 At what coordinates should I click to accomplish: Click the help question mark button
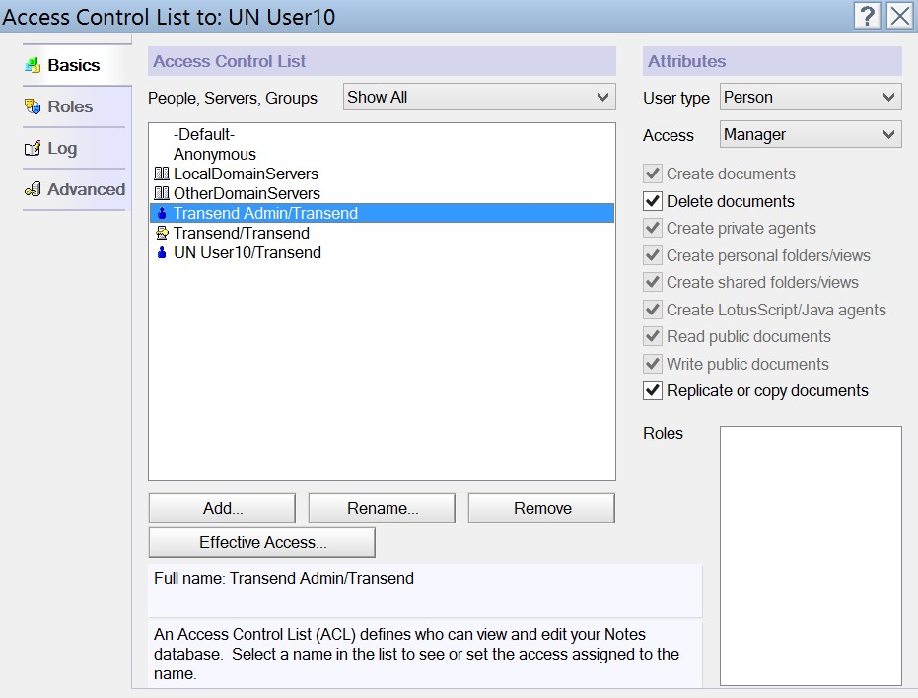tap(868, 16)
